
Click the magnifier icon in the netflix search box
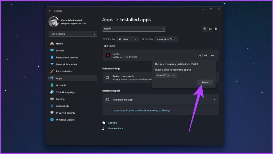pos(163,28)
